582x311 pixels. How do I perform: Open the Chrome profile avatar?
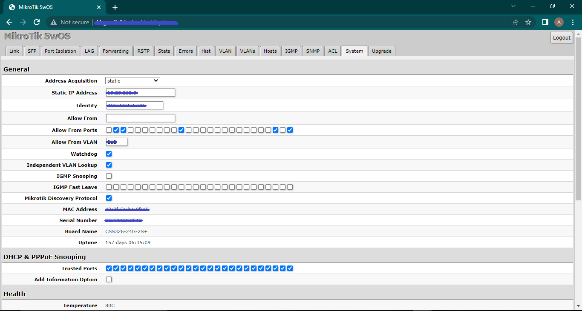(559, 22)
